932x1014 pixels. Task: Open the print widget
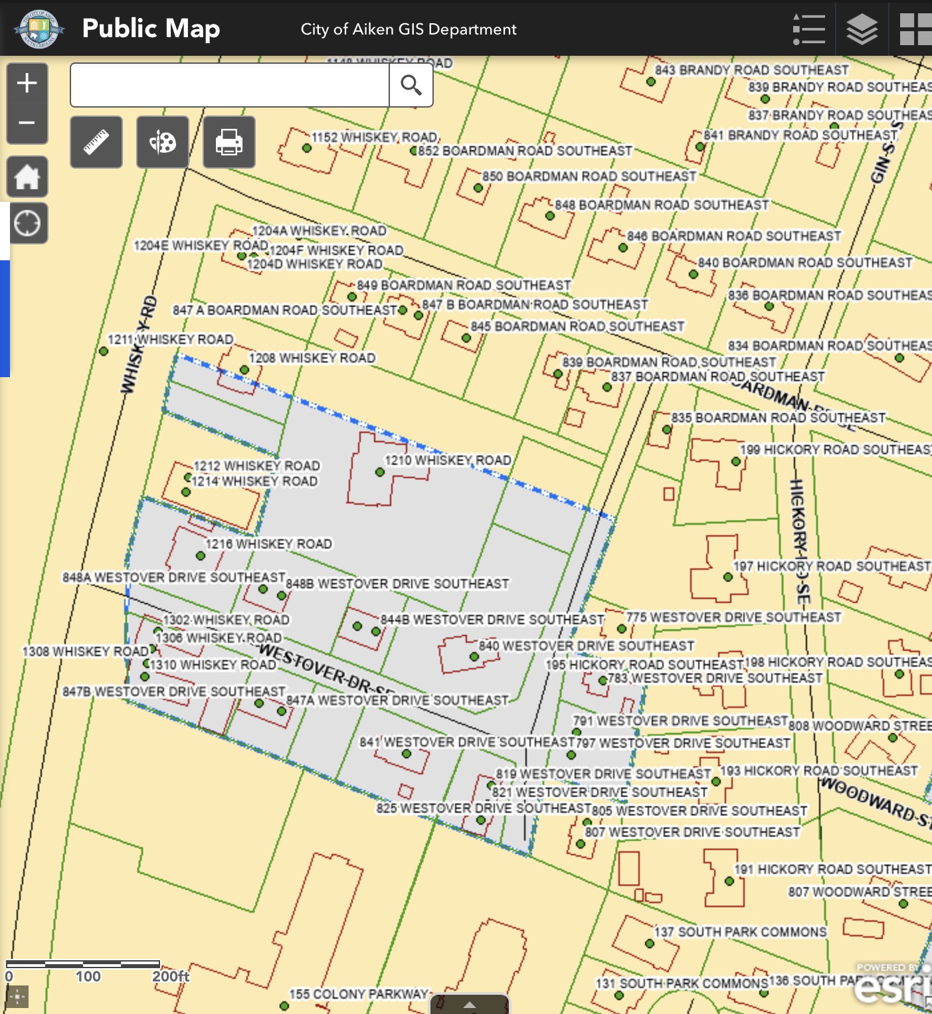click(229, 142)
